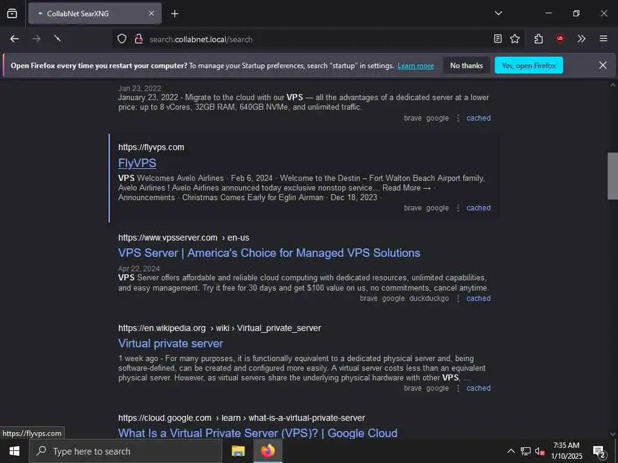The image size is (618, 463).
Task: Click brave engine label on FlyVPS result
Action: coord(413,208)
